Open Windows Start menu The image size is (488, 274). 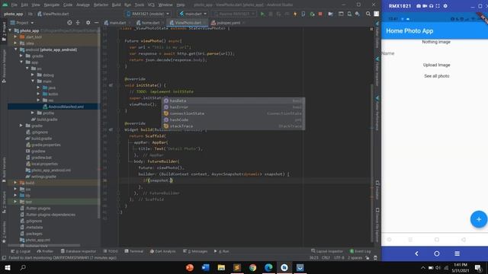pos(8,267)
